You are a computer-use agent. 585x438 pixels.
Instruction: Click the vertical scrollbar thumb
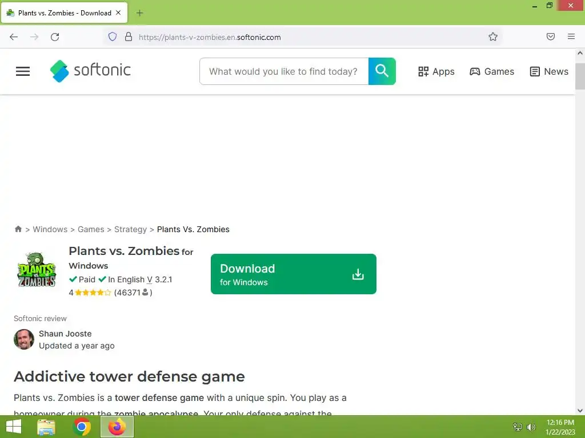pos(580,76)
